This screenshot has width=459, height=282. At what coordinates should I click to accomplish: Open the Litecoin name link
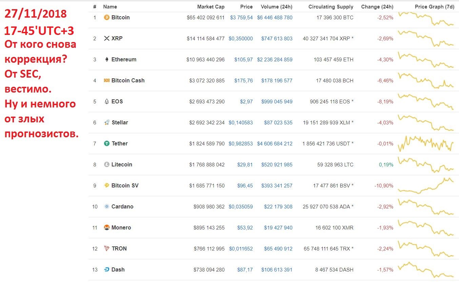coord(122,164)
